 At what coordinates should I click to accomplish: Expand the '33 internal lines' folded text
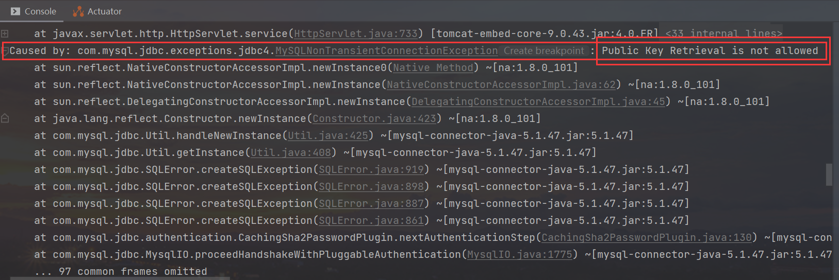tap(723, 34)
